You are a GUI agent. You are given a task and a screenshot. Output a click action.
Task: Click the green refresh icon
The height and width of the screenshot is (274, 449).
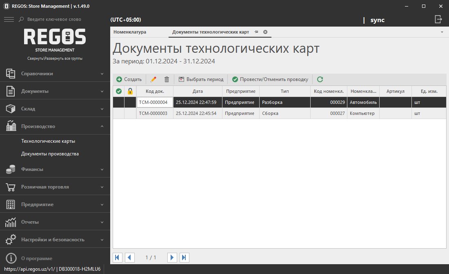click(320, 79)
